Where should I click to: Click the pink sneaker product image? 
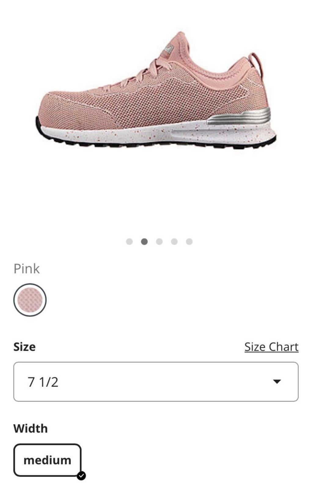pyautogui.click(x=156, y=91)
